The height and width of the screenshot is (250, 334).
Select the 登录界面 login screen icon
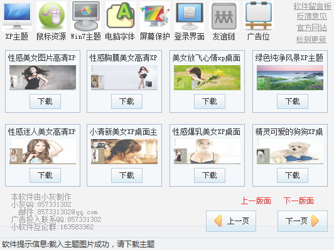coord(190,16)
